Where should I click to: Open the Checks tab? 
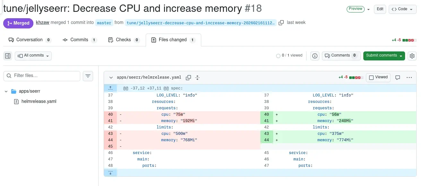(x=123, y=40)
